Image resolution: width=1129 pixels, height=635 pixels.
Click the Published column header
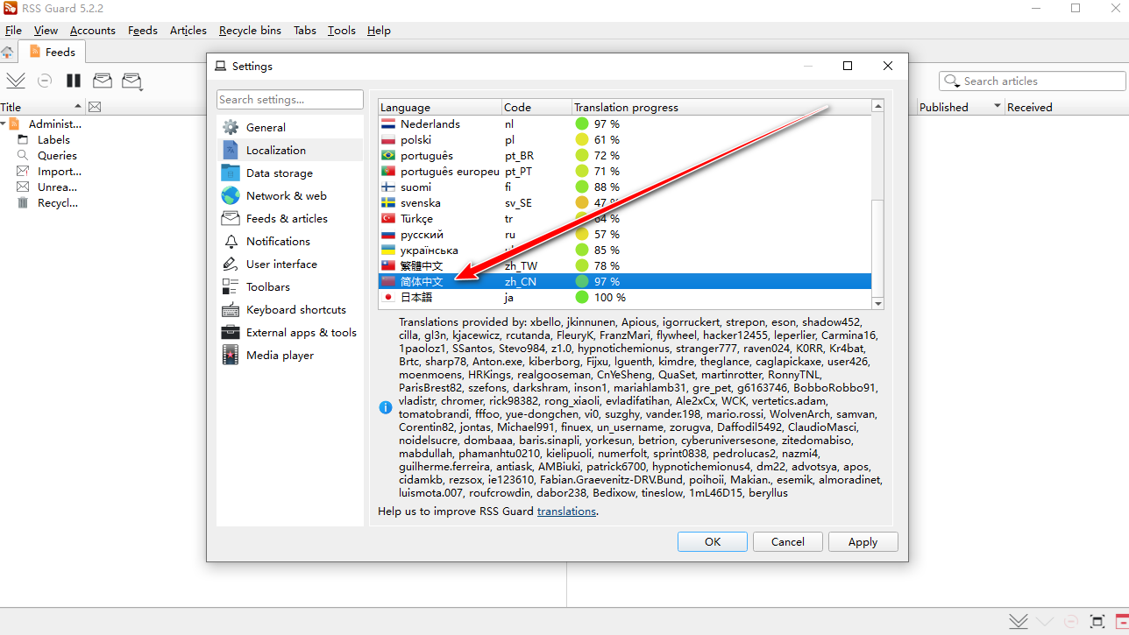pyautogui.click(x=959, y=107)
